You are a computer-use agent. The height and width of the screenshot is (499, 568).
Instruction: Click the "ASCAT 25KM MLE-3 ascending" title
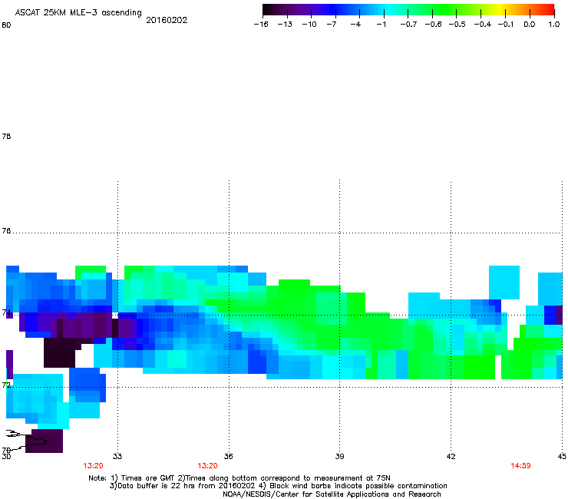pos(78,13)
